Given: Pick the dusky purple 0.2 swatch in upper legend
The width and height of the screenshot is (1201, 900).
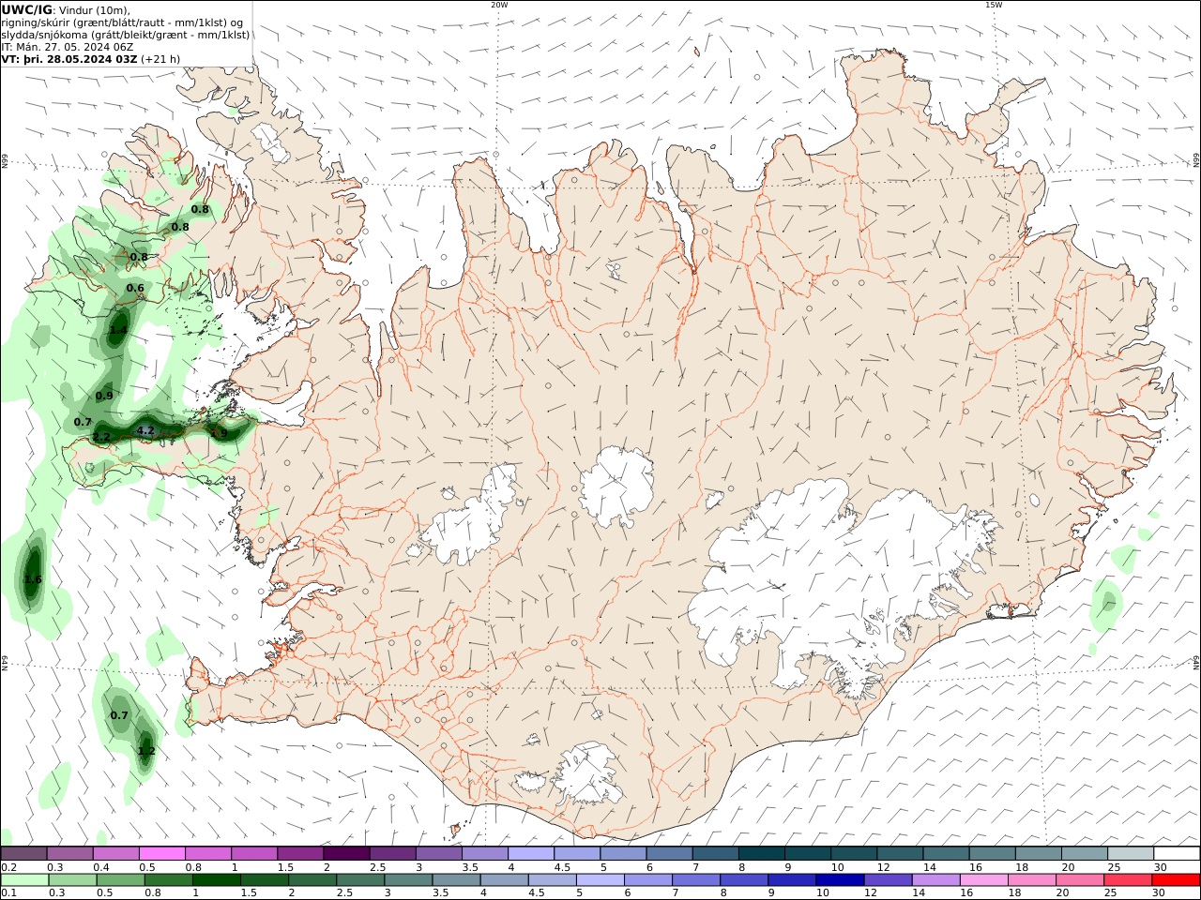Looking at the screenshot, I should click(23, 853).
